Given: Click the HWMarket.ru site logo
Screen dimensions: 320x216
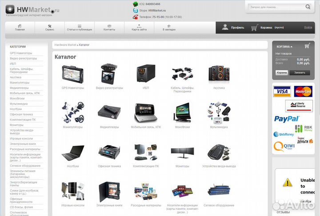Looking at the screenshot, I should 32,10.
